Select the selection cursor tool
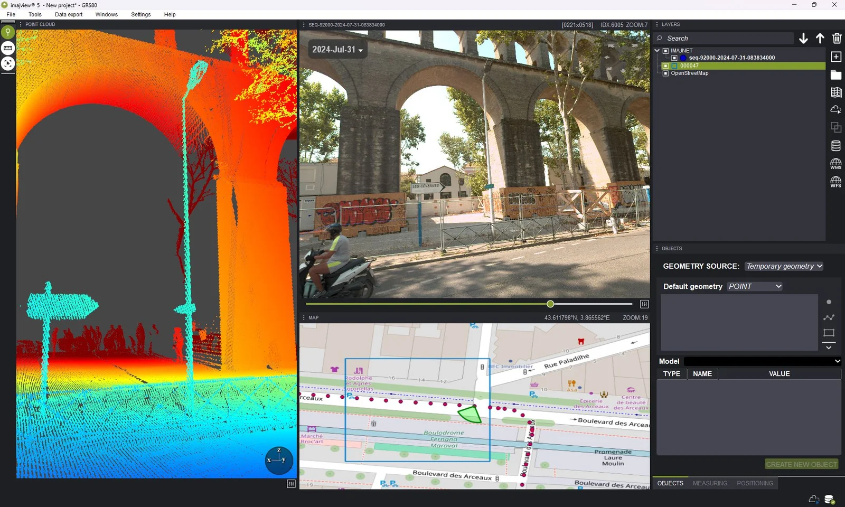 click(x=8, y=63)
